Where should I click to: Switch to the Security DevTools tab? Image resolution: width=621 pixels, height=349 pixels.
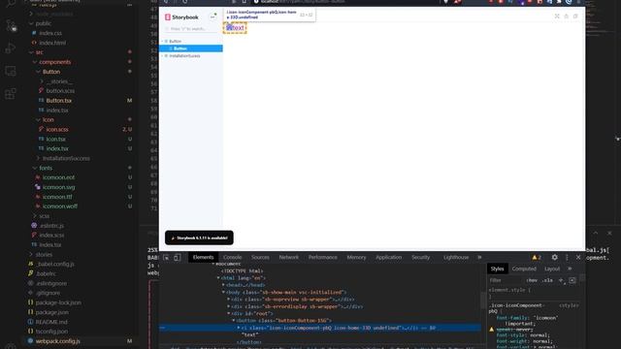pos(420,257)
